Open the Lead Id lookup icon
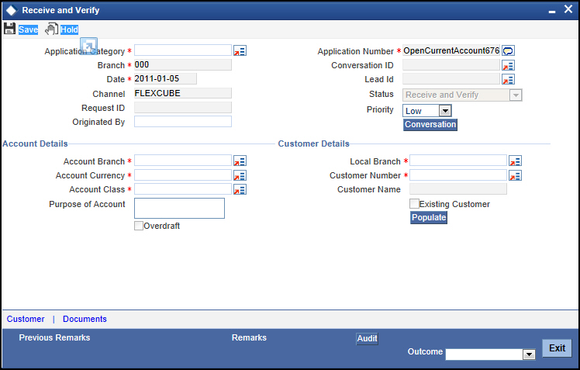The image size is (580, 370). tap(508, 79)
